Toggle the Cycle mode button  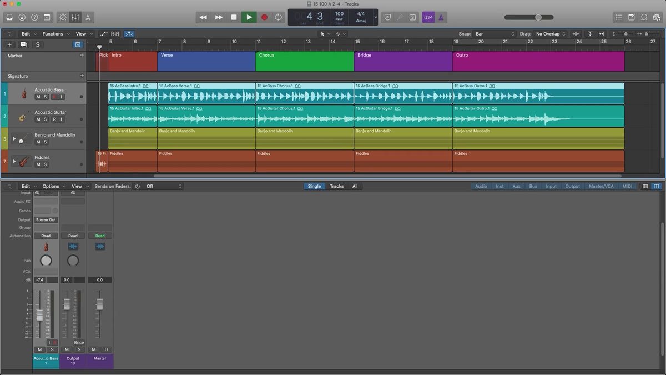point(279,17)
